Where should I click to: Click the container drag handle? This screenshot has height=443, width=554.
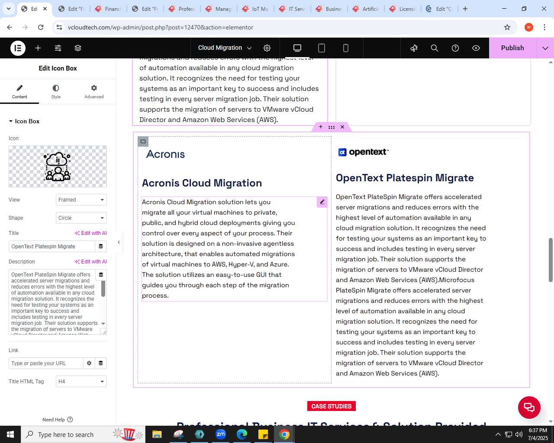332,127
